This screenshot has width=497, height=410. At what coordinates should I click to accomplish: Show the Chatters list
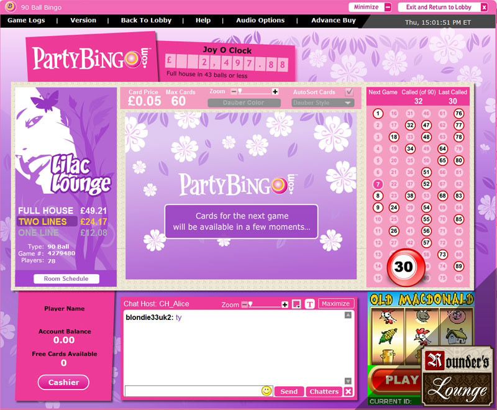pyautogui.click(x=324, y=391)
